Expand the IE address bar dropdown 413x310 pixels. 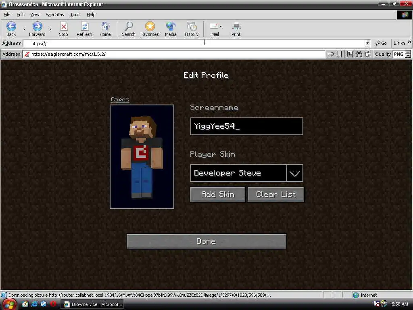[x=367, y=43]
